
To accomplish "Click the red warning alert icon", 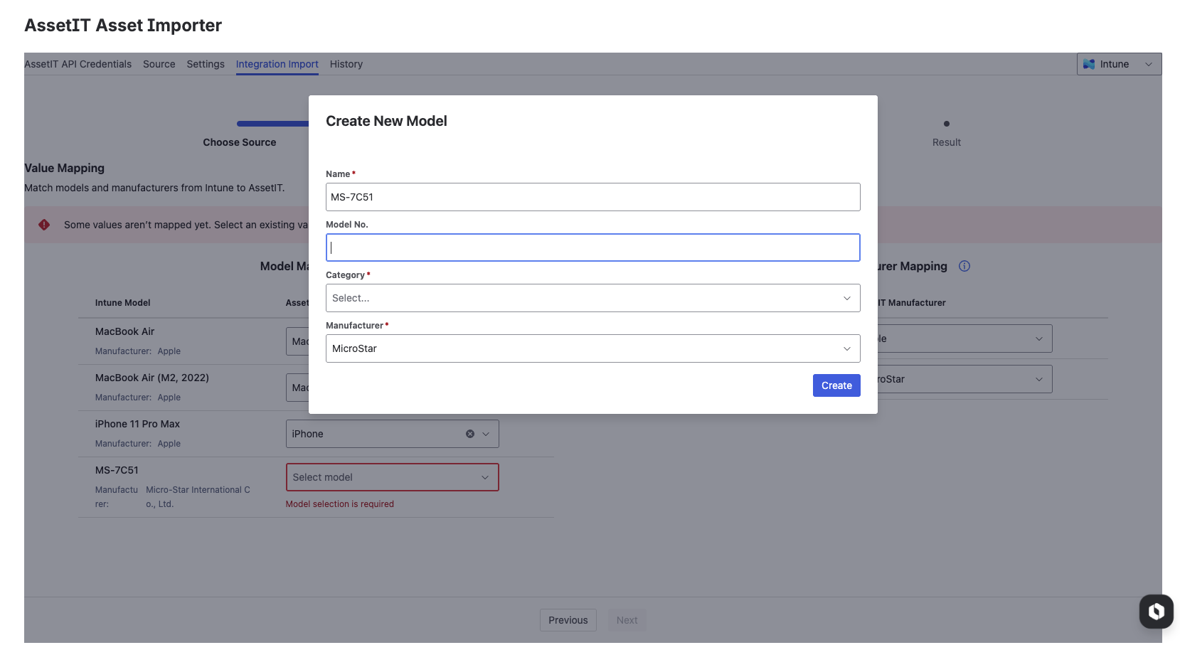I will [44, 225].
